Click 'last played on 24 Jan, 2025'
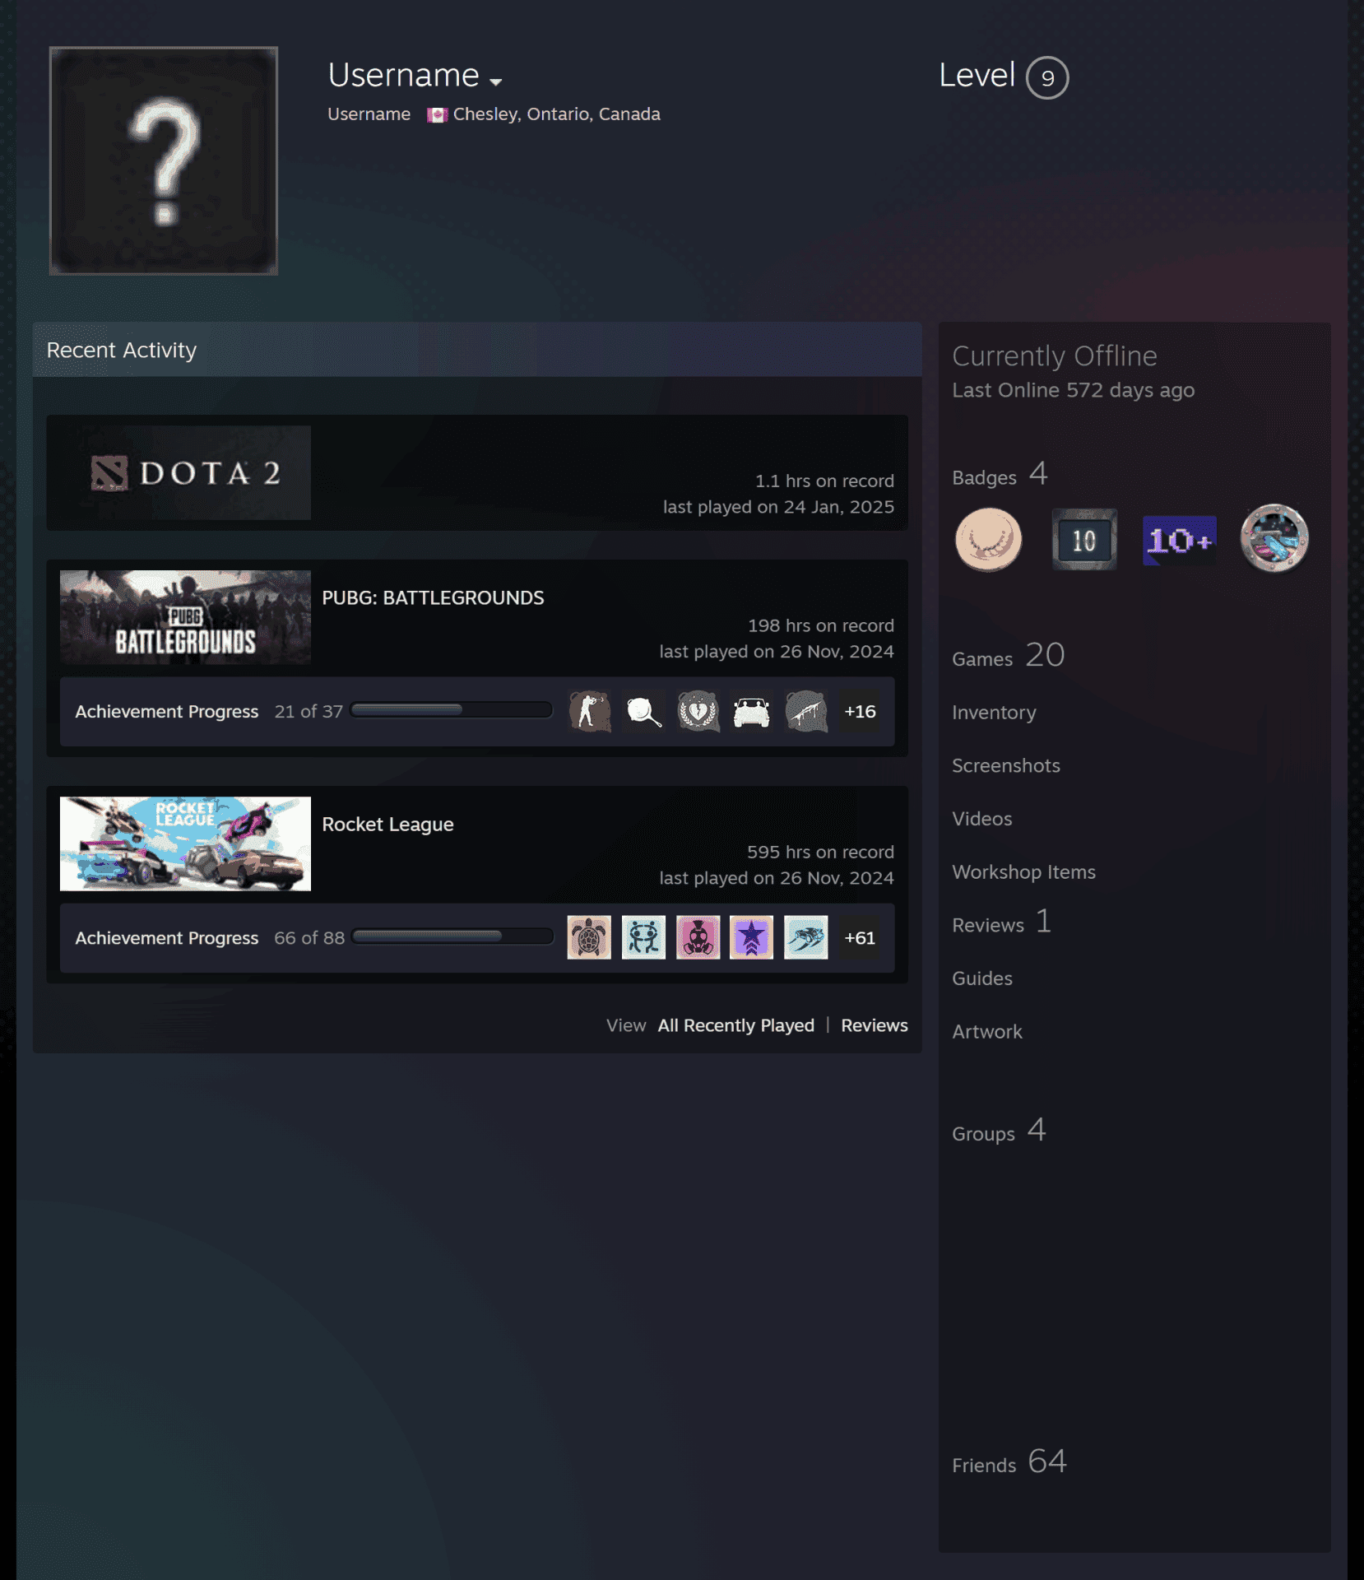Screen dimensions: 1364x1580 778,507
